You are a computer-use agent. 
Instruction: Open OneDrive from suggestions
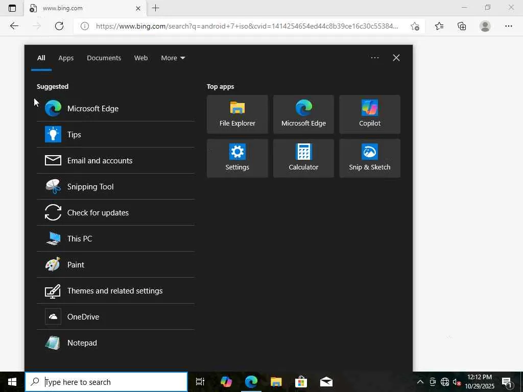(x=115, y=316)
